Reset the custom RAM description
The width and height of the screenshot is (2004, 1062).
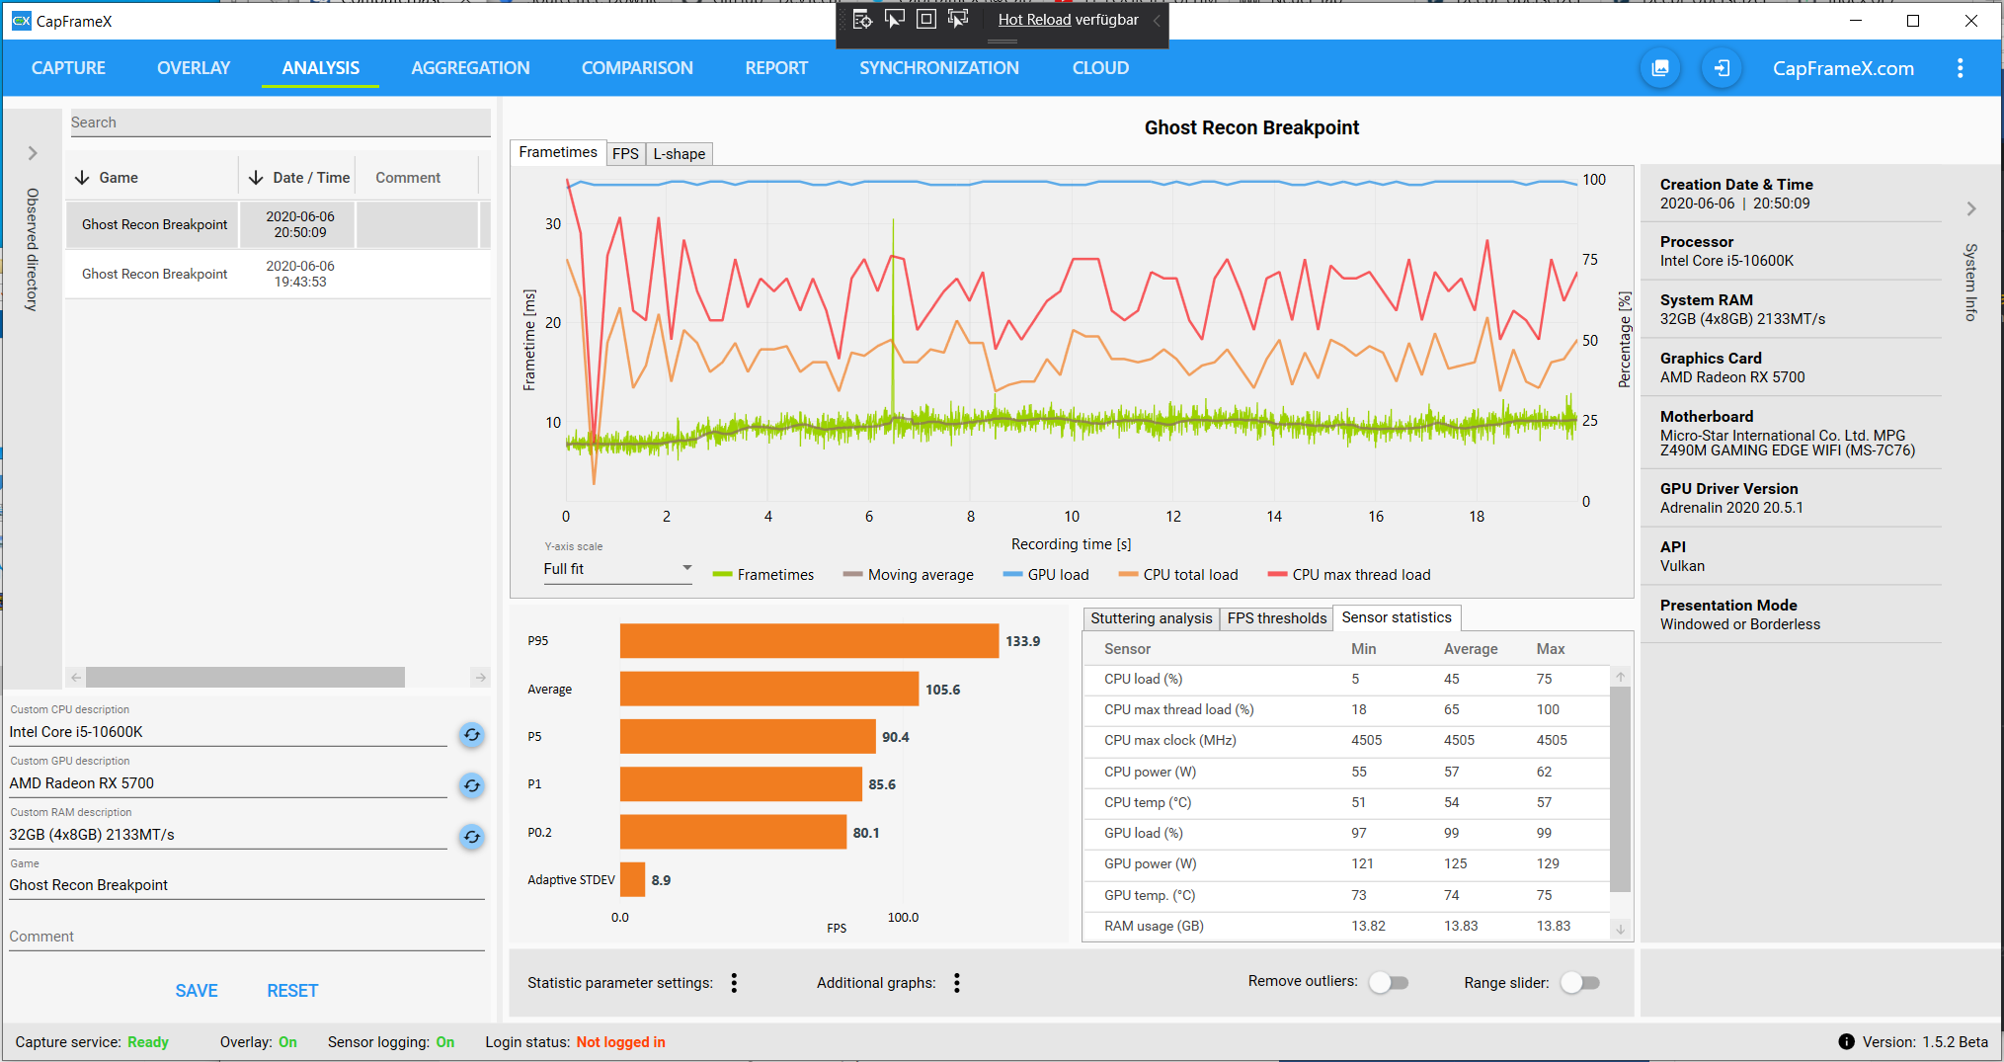(x=472, y=837)
